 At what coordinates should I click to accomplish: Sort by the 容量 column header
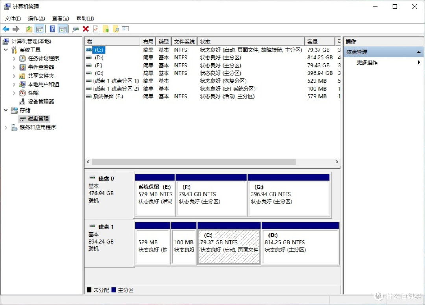(320, 41)
